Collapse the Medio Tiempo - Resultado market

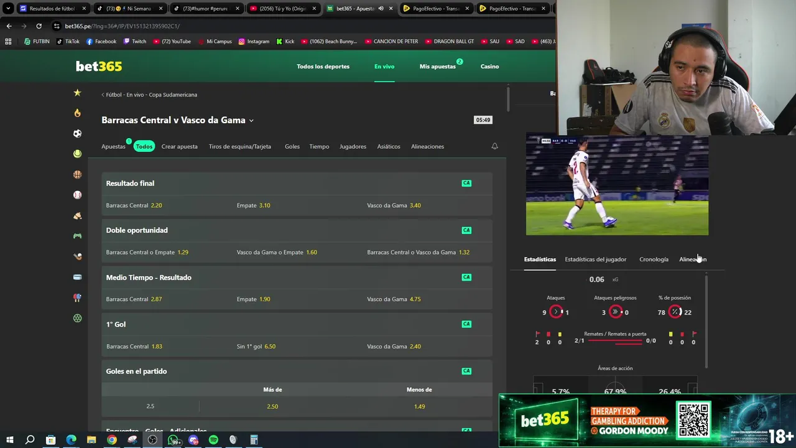[x=297, y=278]
